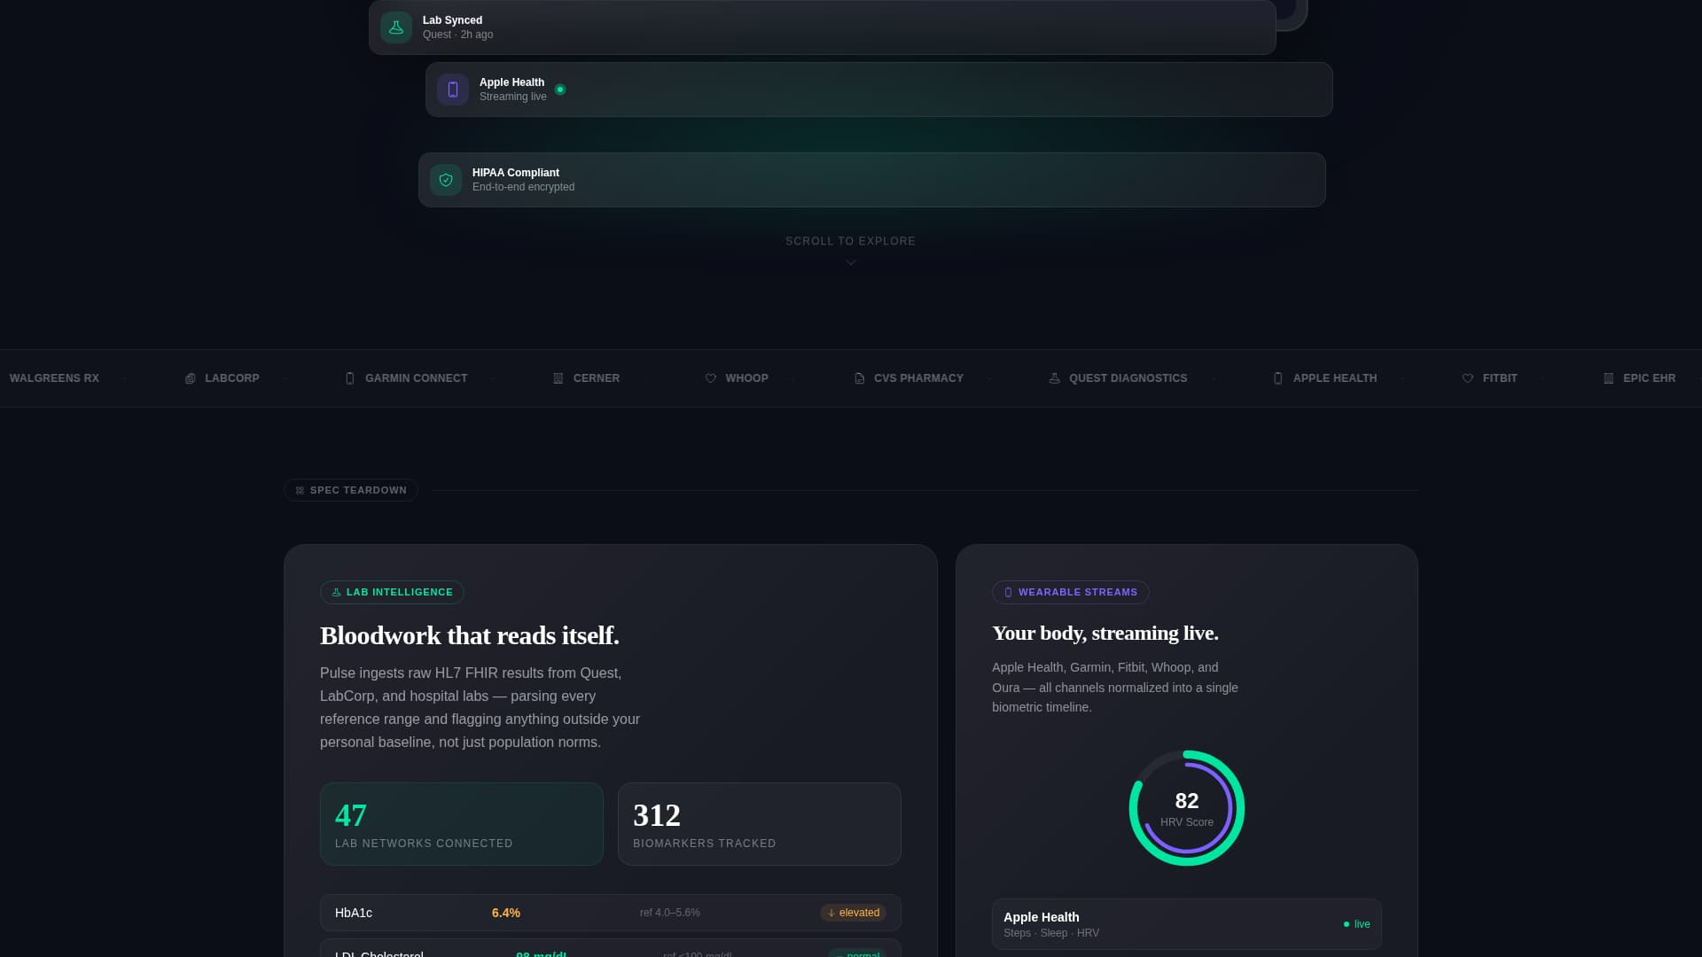The height and width of the screenshot is (957, 1702).
Task: Click the Your body, streaming live heading
Action: pyautogui.click(x=1105, y=634)
